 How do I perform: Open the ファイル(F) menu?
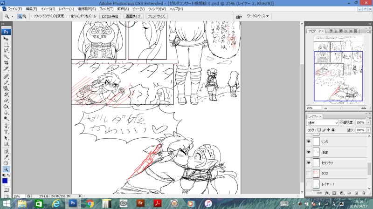point(15,9)
